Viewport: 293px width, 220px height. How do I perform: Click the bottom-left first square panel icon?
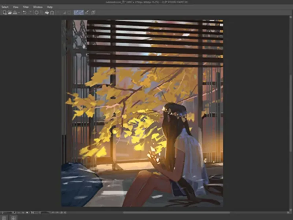click(4, 218)
